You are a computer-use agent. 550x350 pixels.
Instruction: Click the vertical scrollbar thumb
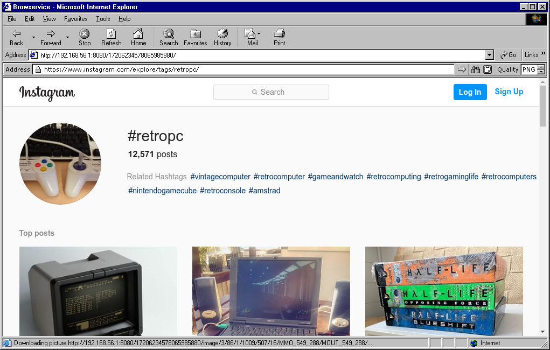pyautogui.click(x=542, y=106)
